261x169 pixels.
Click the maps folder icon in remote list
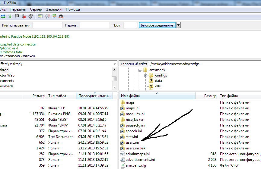coord(123,102)
